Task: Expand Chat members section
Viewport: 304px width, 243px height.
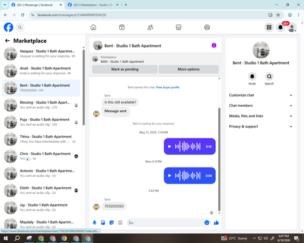Action: (261, 106)
